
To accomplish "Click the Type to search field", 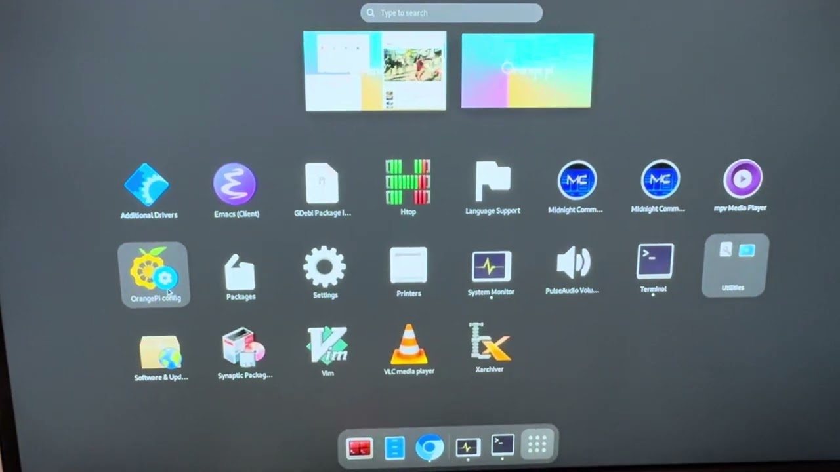I will click(x=451, y=12).
